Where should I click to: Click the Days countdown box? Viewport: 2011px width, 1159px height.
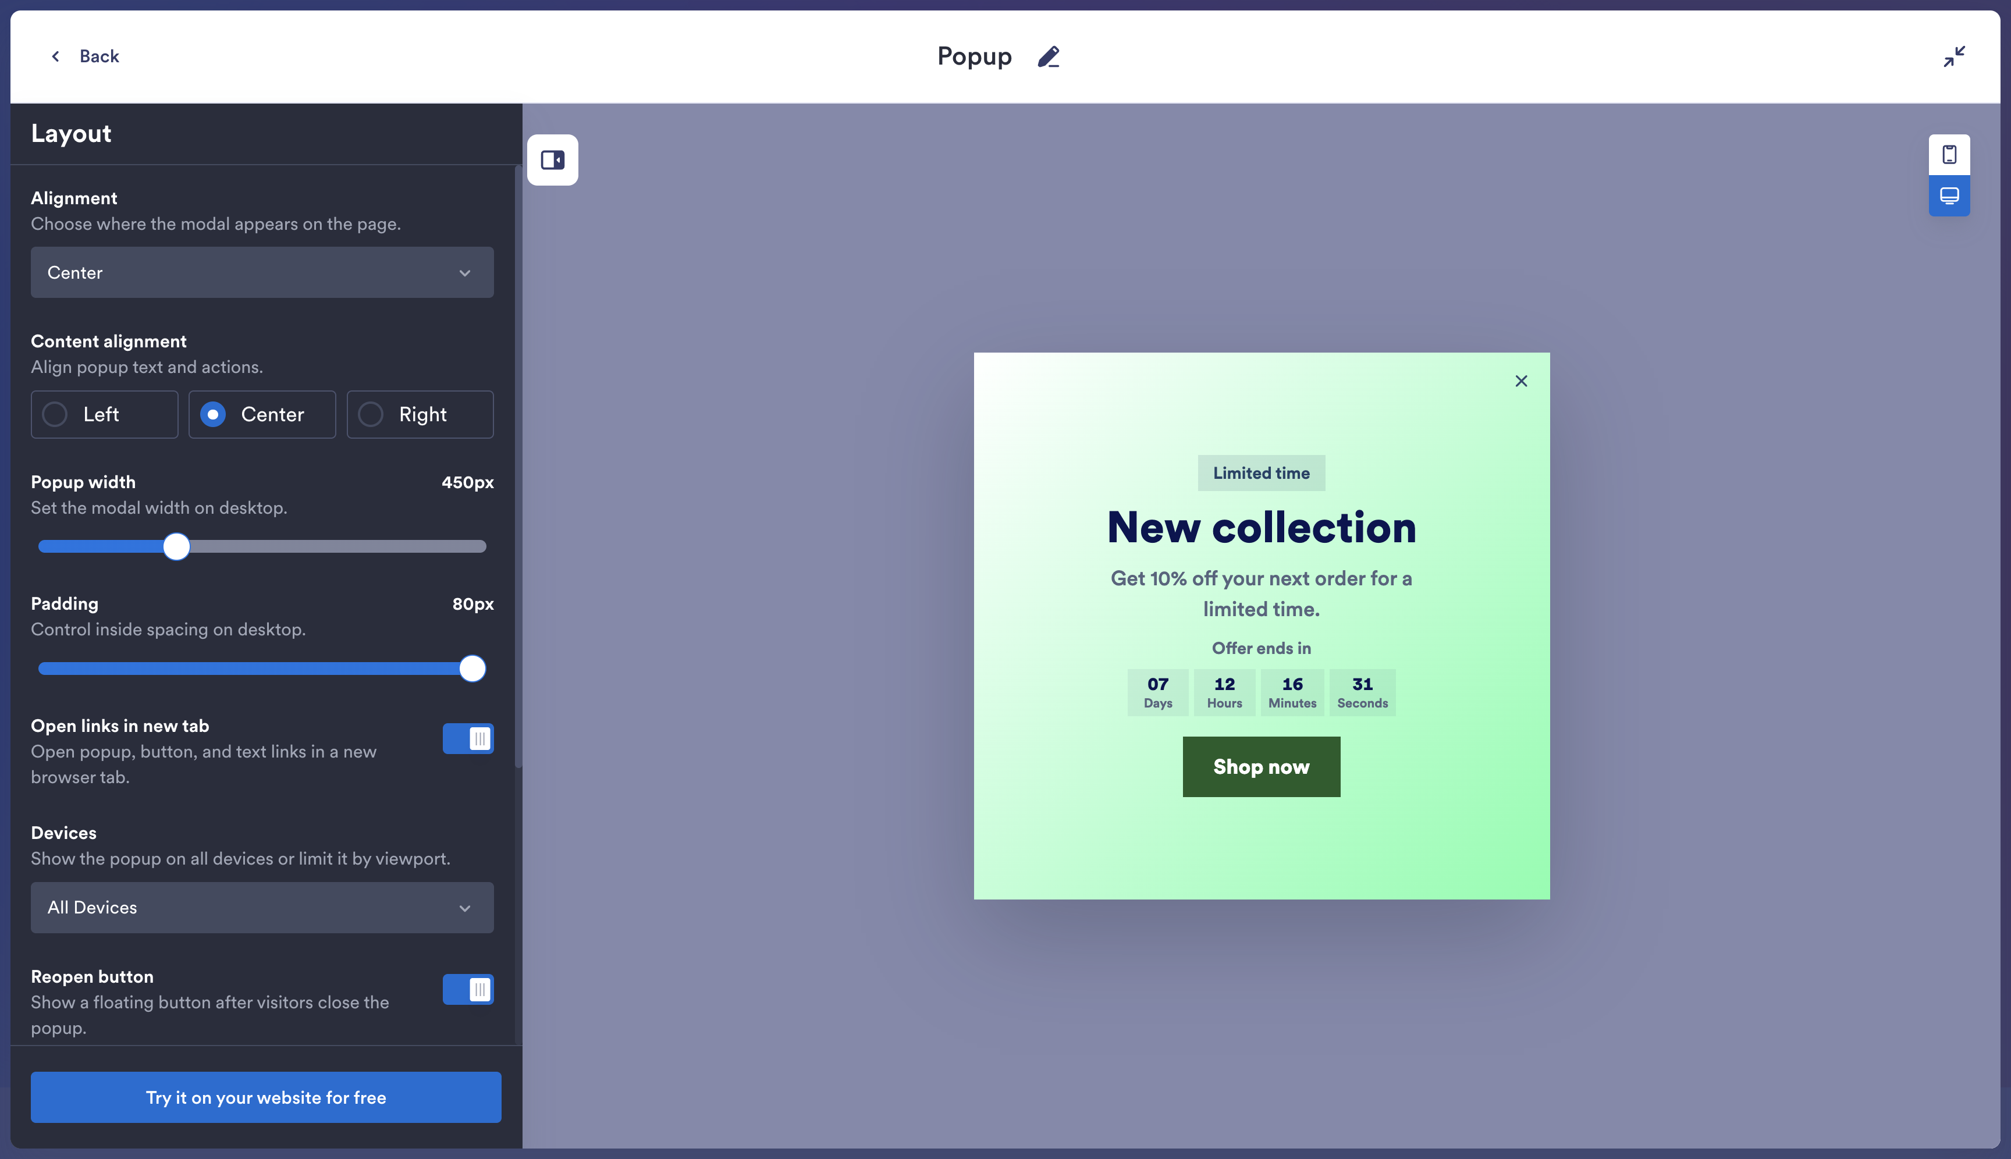(x=1157, y=692)
